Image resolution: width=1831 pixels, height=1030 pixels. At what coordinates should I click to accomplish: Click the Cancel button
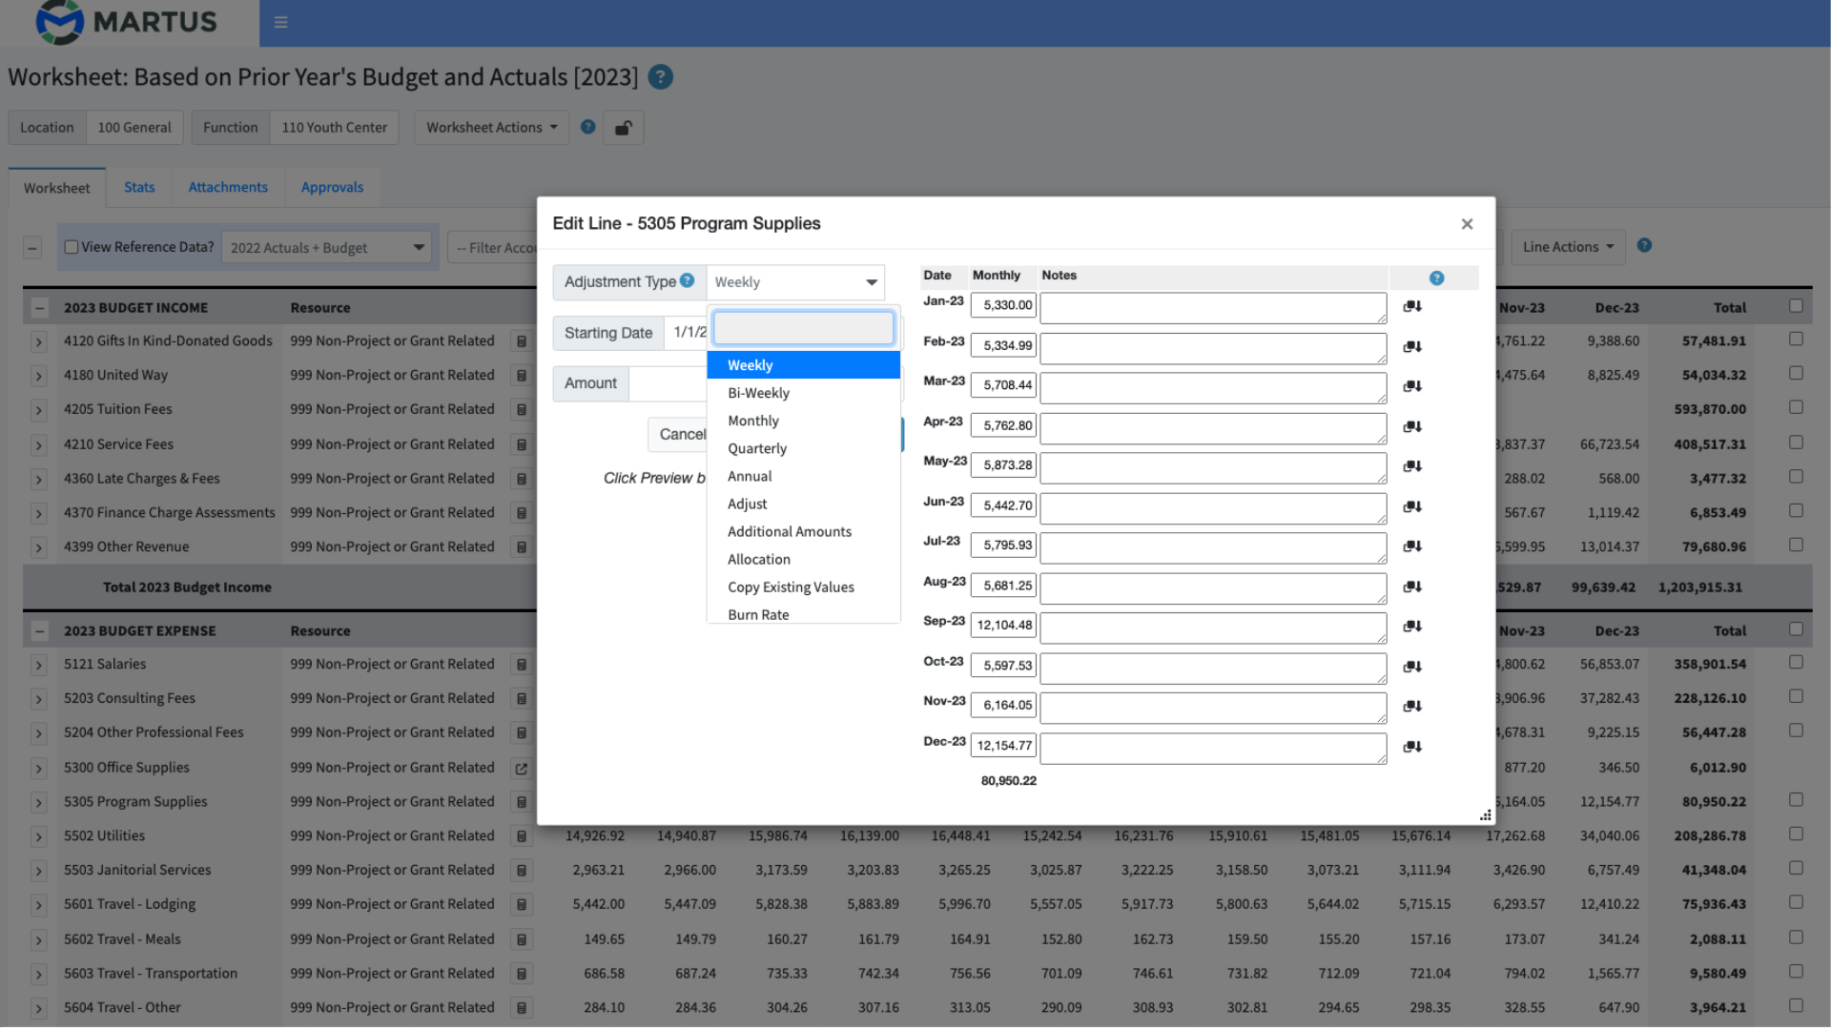coord(683,434)
